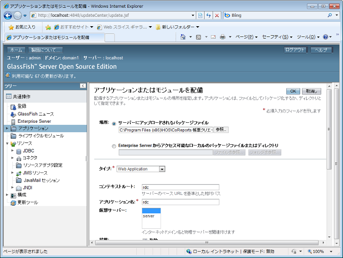The width and height of the screenshot is (343, 258).
Task: Collapse the ツリー panel with arrow button
Action: coord(83,86)
